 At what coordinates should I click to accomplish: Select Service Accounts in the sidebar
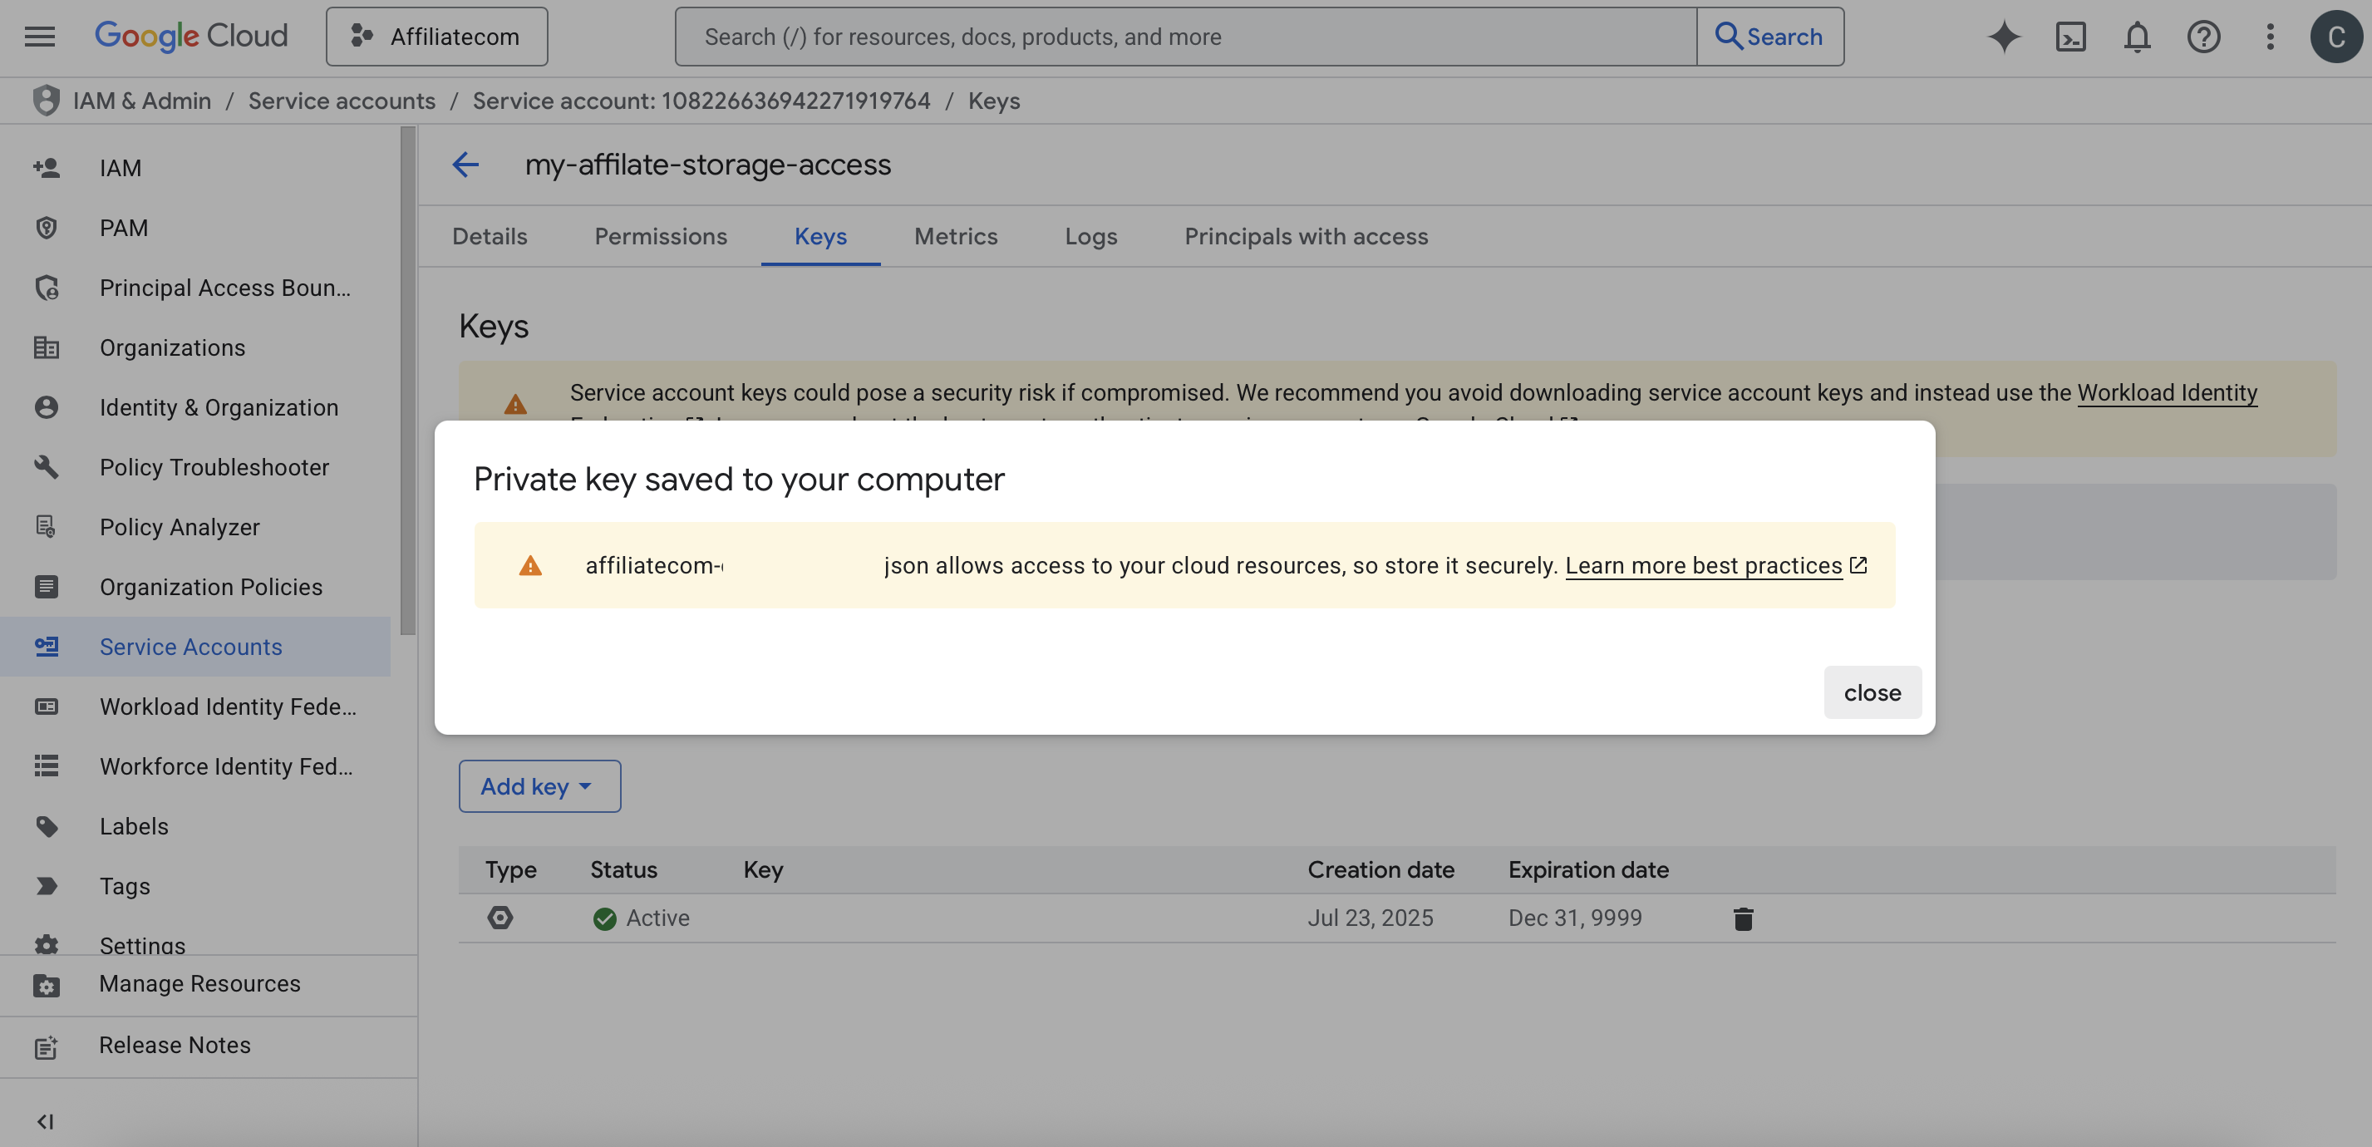coord(195,647)
